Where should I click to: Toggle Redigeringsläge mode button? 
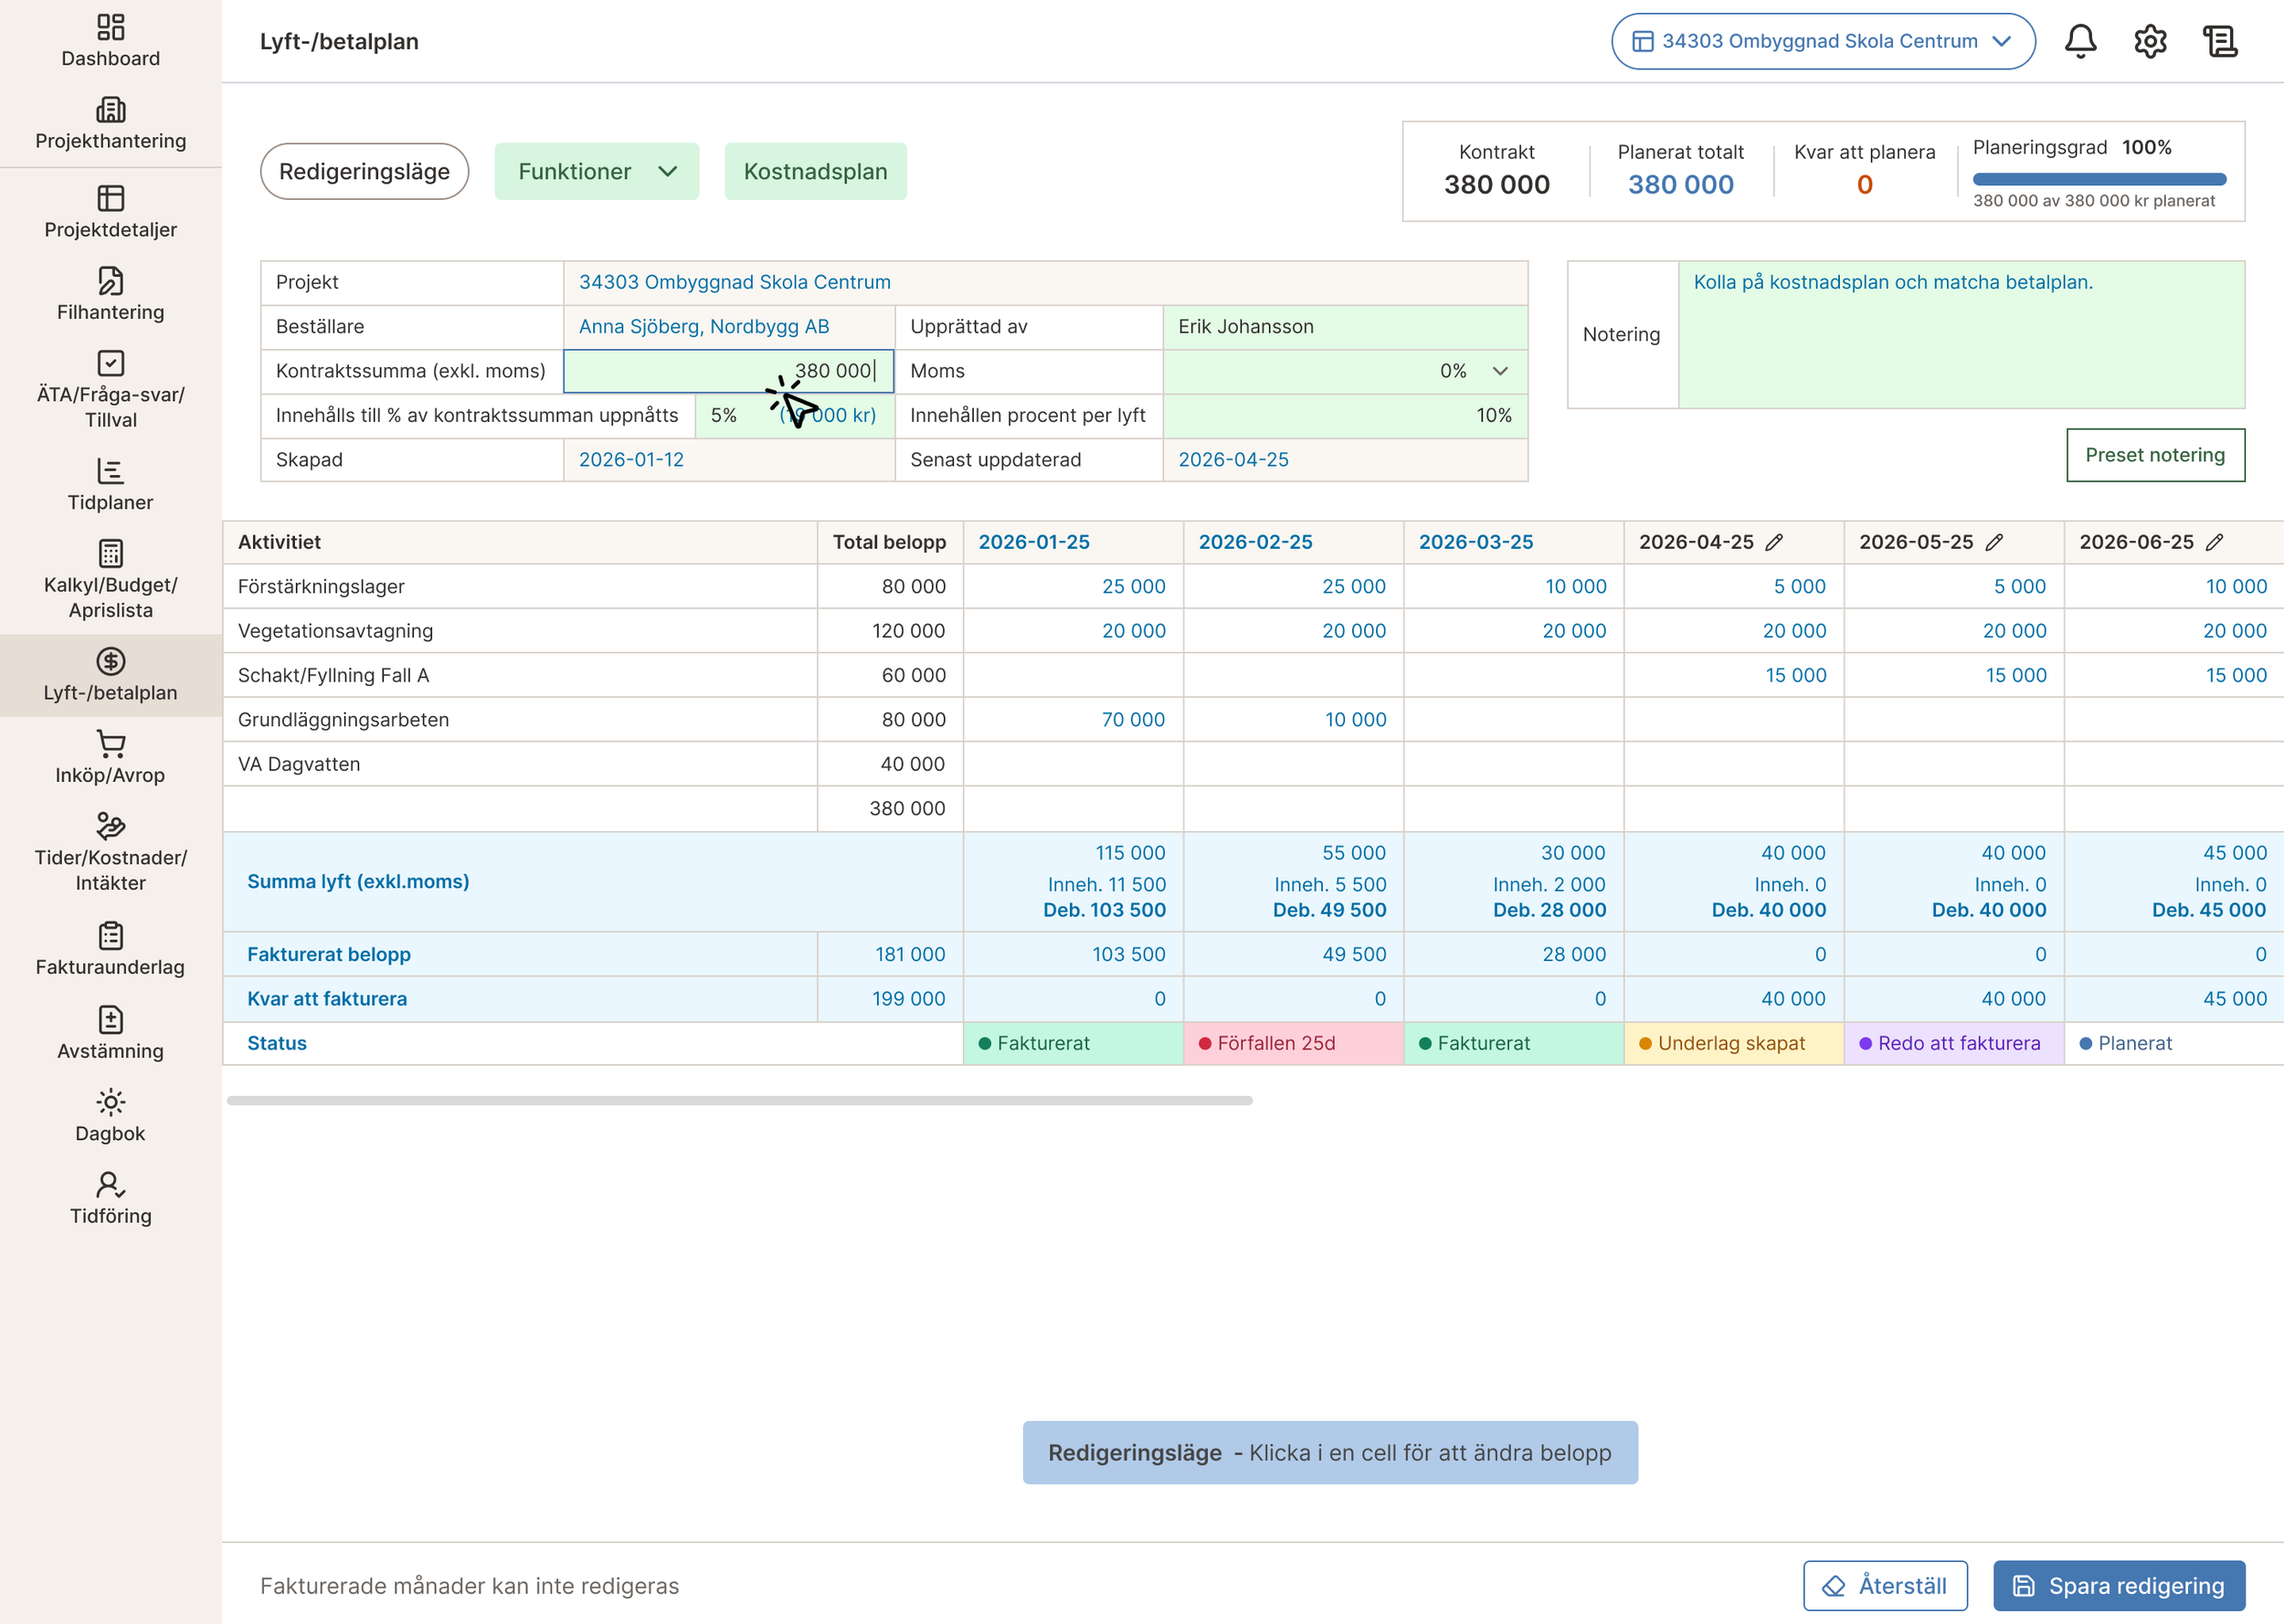tap(364, 171)
